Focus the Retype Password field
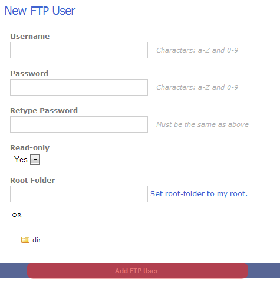This screenshot has width=280, height=292. (x=79, y=124)
